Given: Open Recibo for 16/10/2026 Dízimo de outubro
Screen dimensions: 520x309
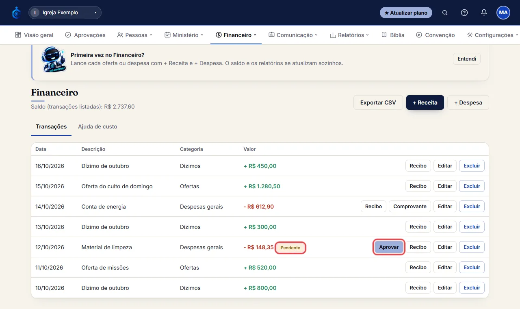Looking at the screenshot, I should click(x=418, y=166).
